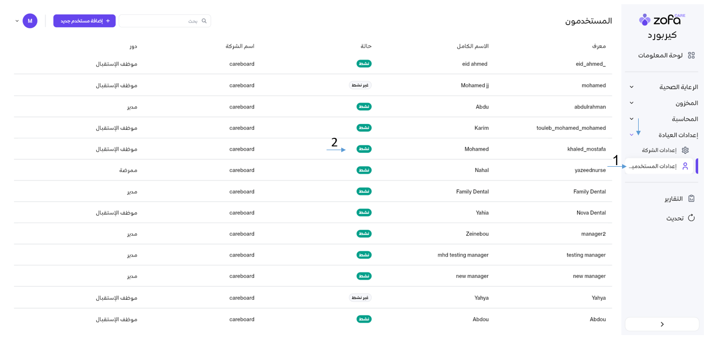Click the M profile avatar
The width and height of the screenshot is (705, 358).
30,21
